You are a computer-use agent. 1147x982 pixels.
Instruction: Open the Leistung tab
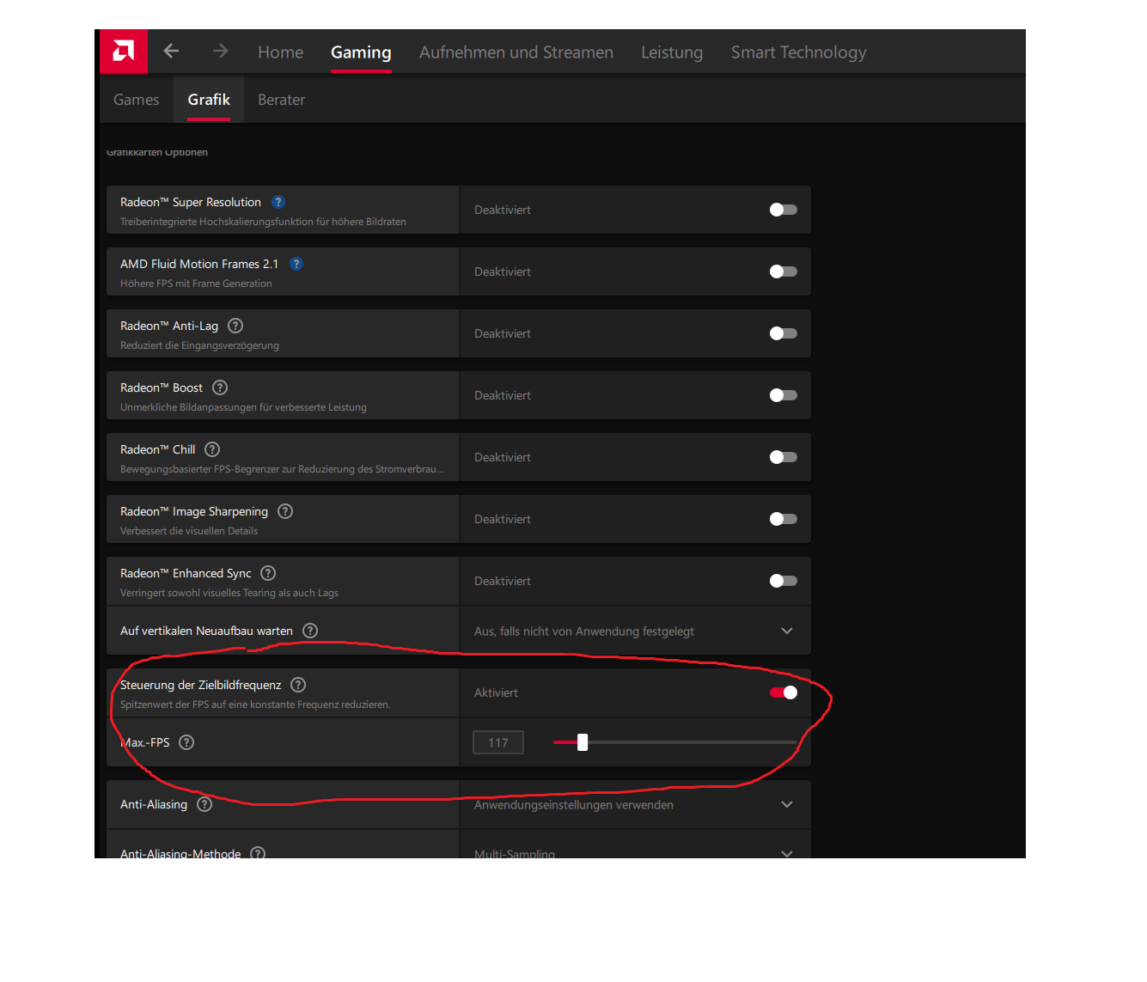(672, 52)
